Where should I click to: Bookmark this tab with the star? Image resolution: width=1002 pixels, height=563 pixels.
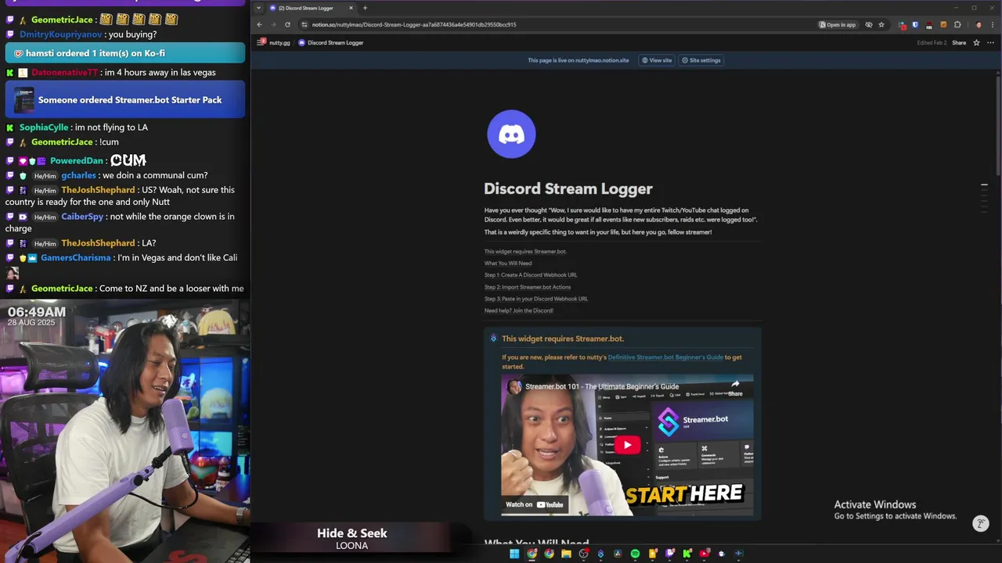pyautogui.click(x=881, y=24)
